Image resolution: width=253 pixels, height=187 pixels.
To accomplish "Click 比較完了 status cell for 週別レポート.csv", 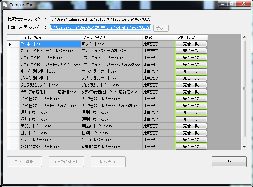I will pyautogui.click(x=159, y=119).
